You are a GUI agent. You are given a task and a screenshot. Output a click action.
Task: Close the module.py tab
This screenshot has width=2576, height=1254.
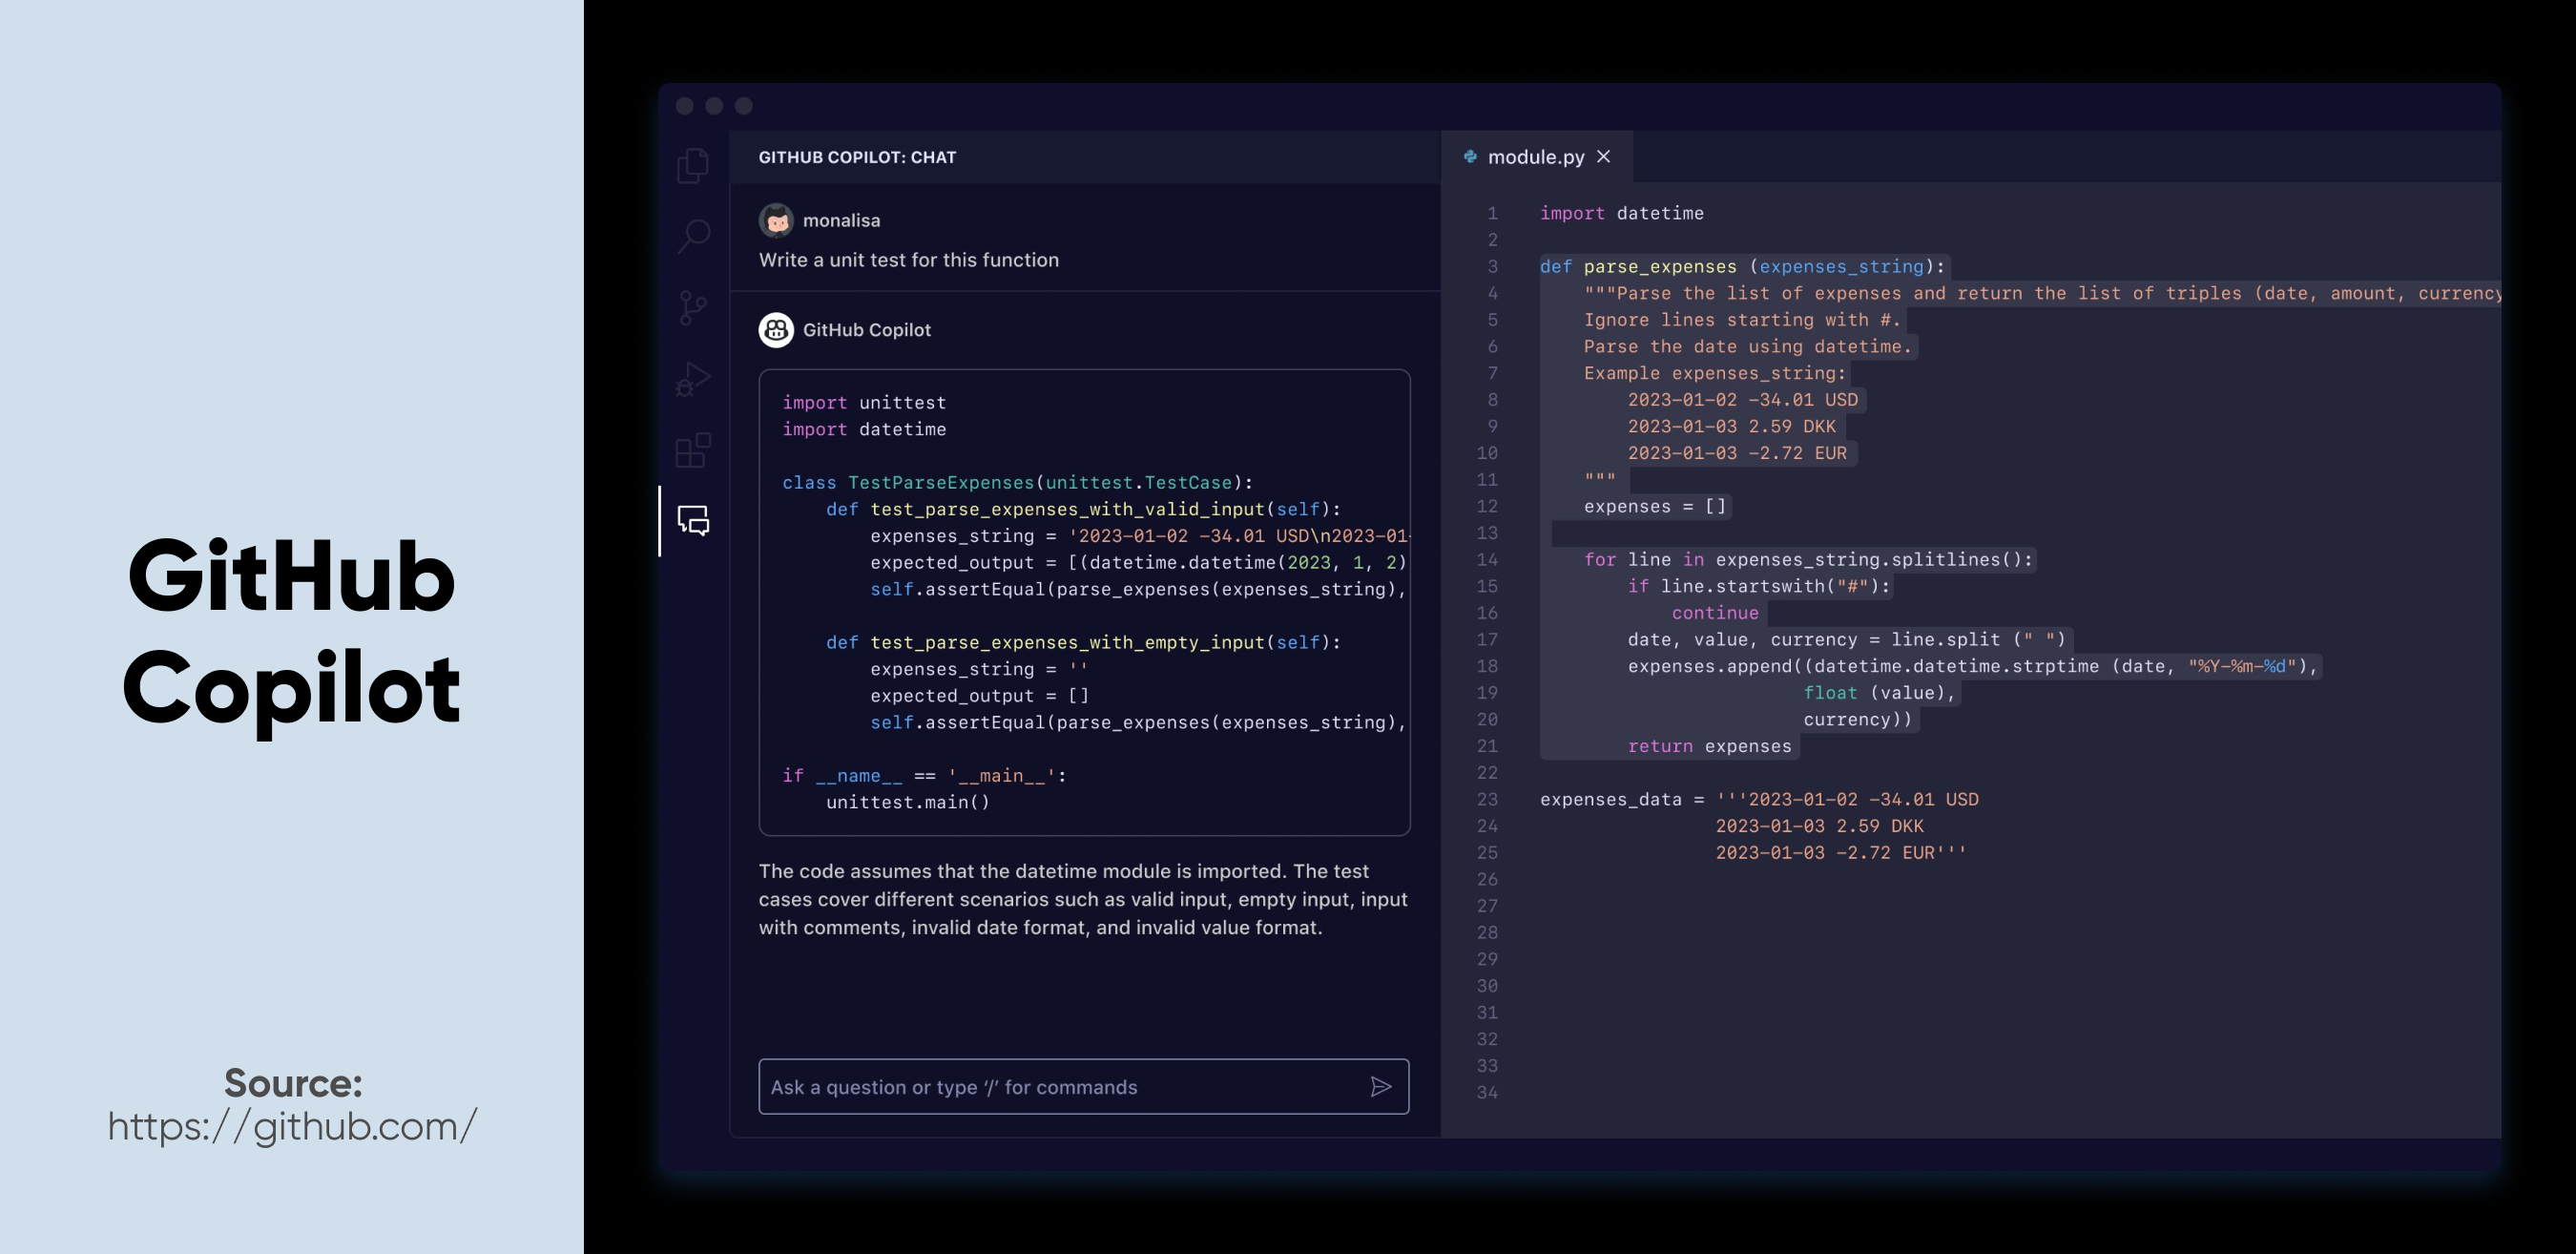point(1604,157)
